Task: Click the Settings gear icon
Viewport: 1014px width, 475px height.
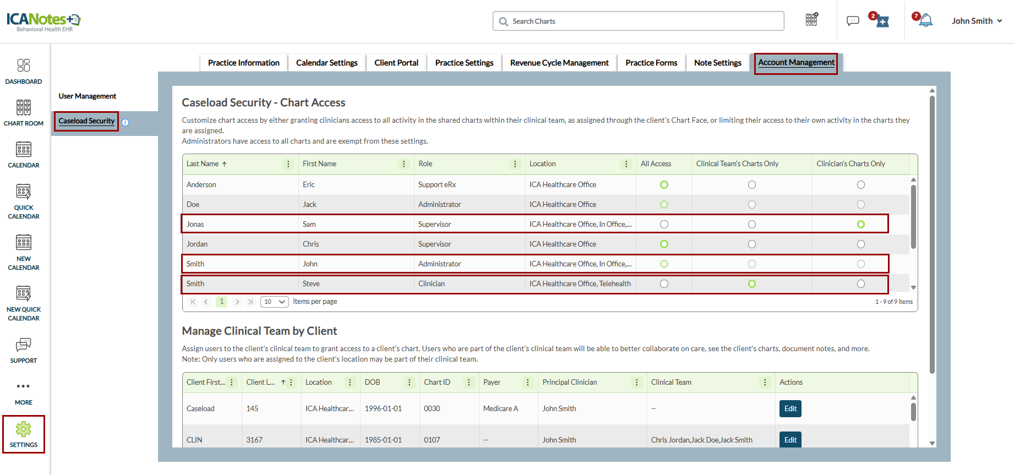Action: click(x=23, y=429)
